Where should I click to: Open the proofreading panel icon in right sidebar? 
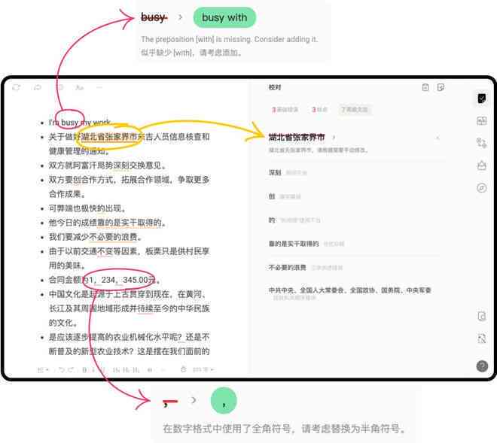point(482,99)
